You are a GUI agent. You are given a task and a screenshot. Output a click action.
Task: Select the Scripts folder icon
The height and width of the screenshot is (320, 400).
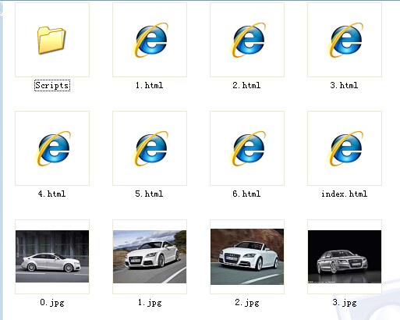tap(51, 40)
